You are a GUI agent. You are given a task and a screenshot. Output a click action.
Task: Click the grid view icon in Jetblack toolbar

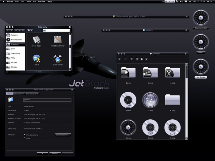click(132, 59)
